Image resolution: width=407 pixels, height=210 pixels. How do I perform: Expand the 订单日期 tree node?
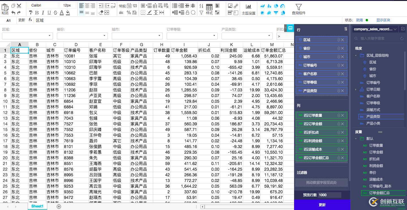pos(356,89)
